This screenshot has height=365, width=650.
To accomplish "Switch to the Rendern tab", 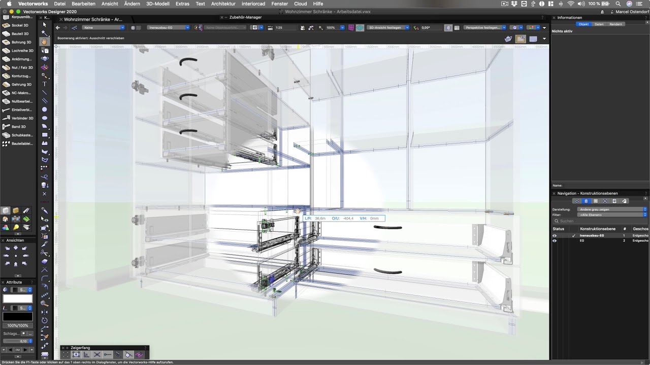I will coord(615,24).
